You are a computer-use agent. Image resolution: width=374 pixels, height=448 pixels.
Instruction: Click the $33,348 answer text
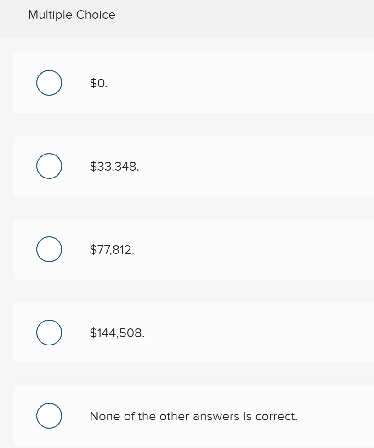(113, 166)
